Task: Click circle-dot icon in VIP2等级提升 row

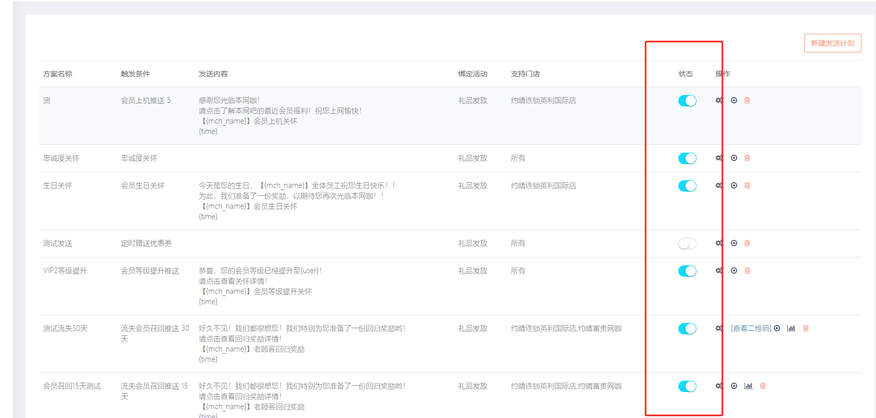Action: (x=734, y=271)
